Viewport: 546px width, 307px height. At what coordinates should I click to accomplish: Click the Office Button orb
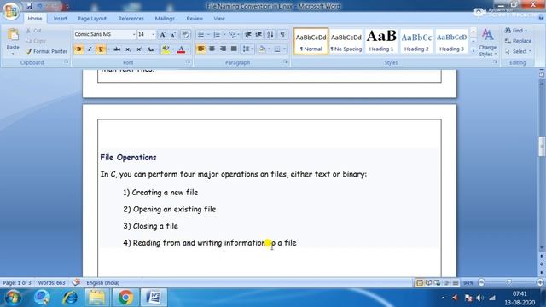11,11
